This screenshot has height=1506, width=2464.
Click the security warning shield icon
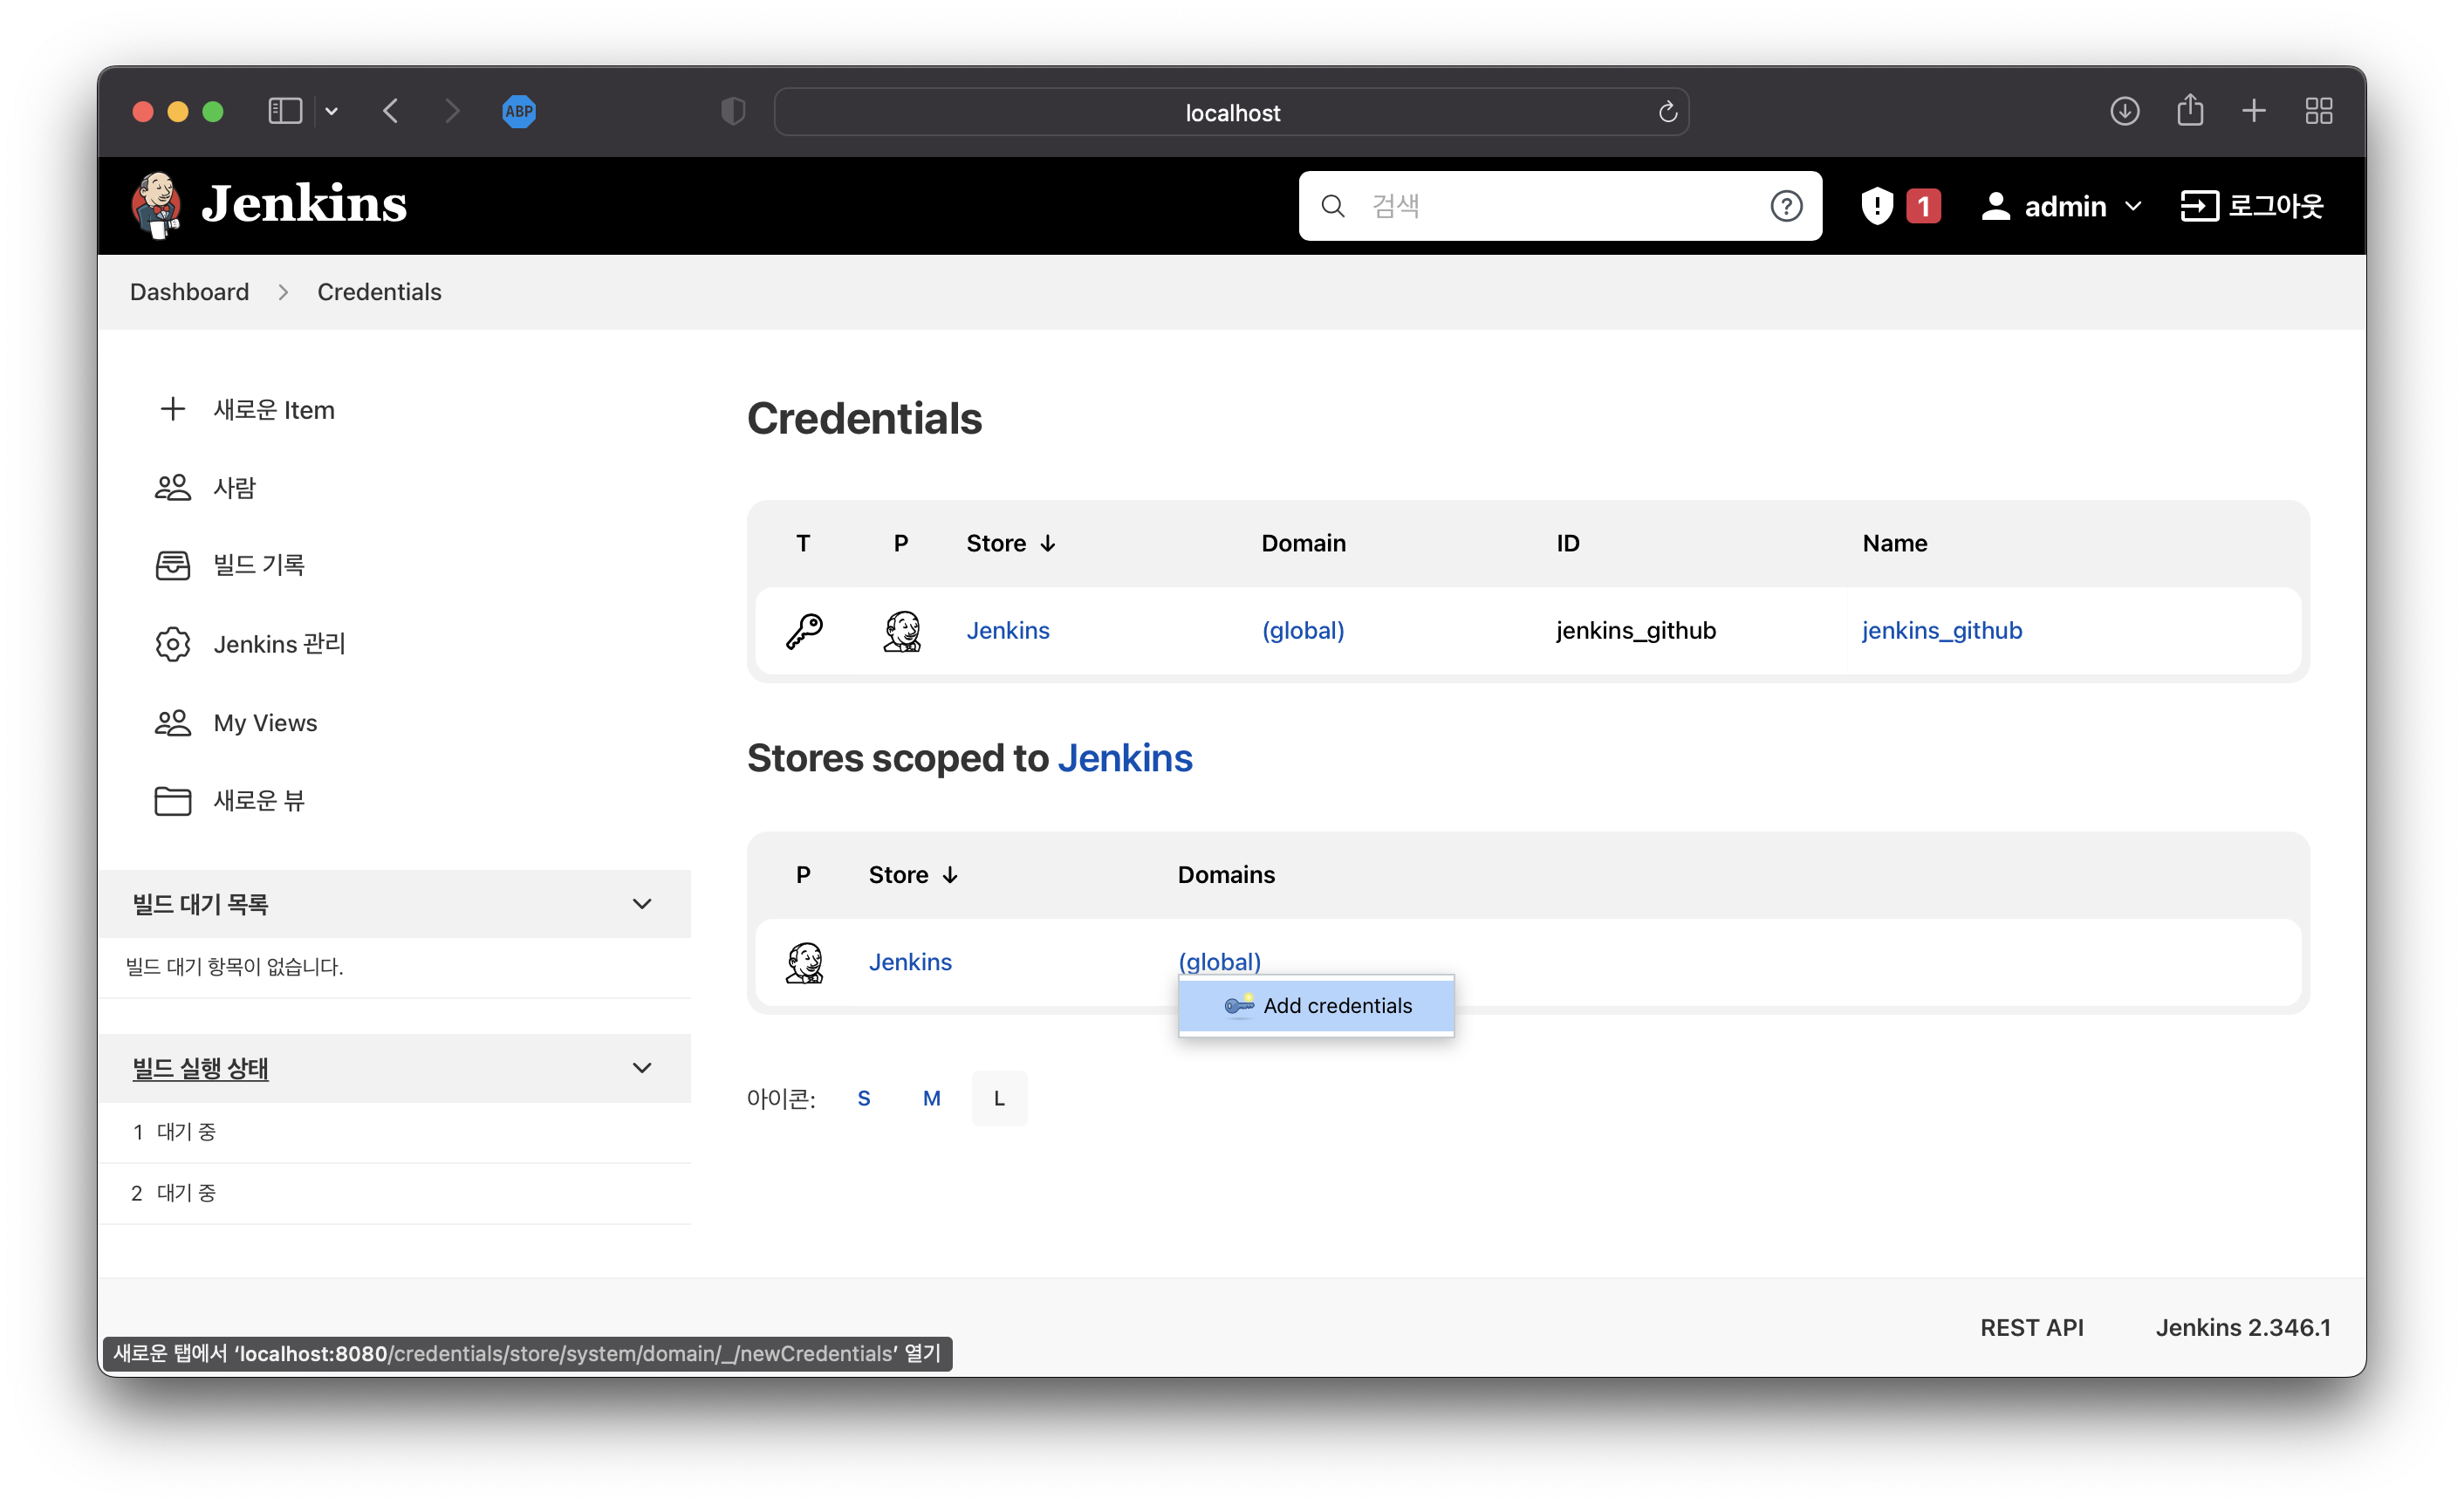pos(1877,206)
